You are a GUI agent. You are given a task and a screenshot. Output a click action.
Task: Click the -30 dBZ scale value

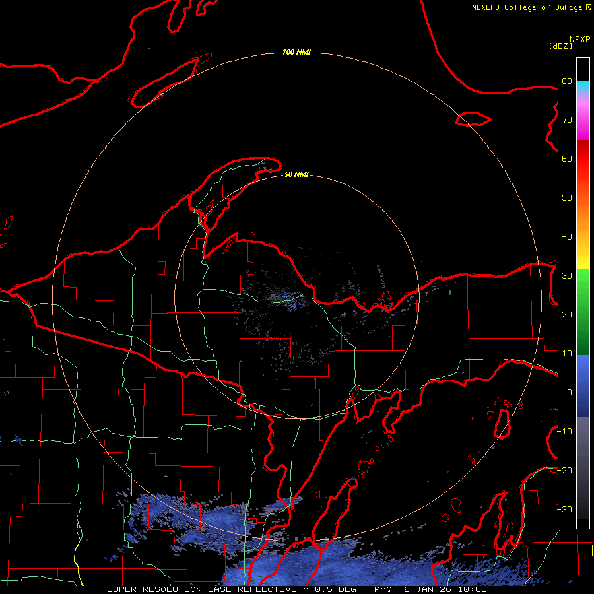(x=565, y=509)
